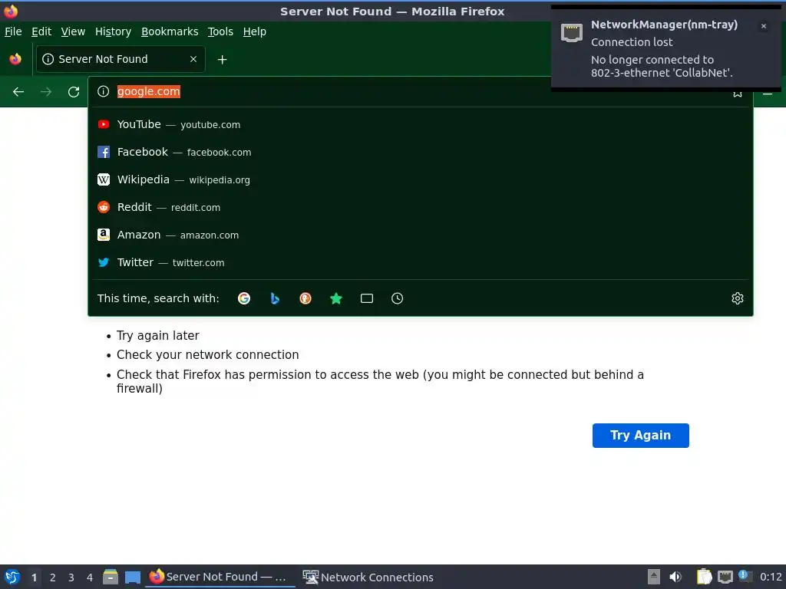The height and width of the screenshot is (589, 786).
Task: Click the clock showing 0:12
Action: click(771, 577)
